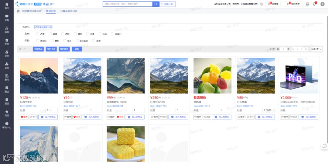Add 红海学生奶 to cart

pyautogui.click(x=48, y=117)
